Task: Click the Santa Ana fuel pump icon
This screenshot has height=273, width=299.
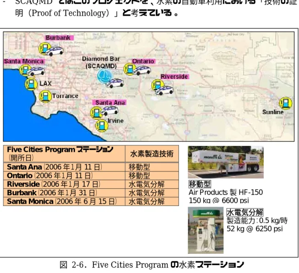Action: (96, 113)
